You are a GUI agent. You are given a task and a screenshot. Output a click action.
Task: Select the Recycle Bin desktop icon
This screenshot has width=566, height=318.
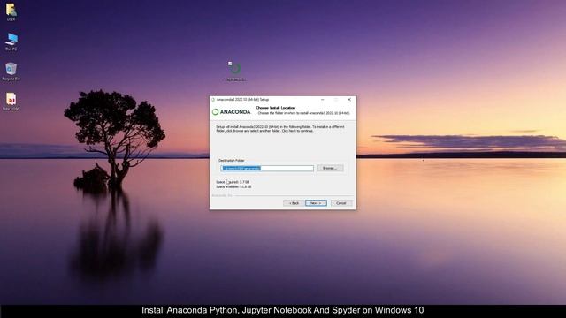pos(11,71)
